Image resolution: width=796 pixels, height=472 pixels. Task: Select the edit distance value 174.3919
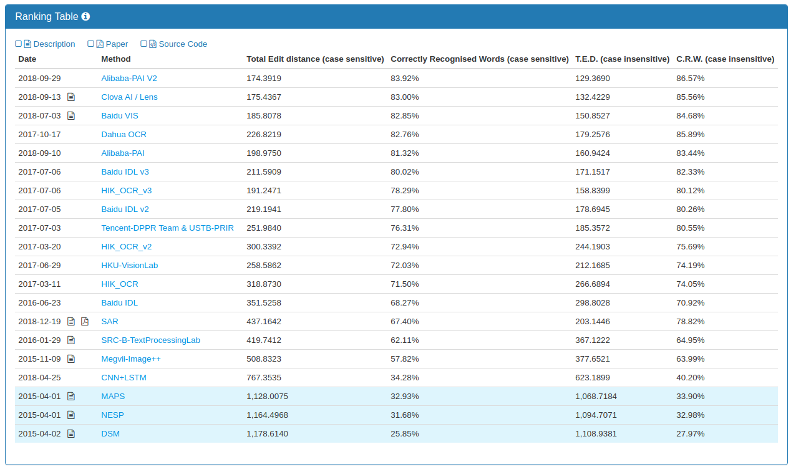[x=264, y=78]
